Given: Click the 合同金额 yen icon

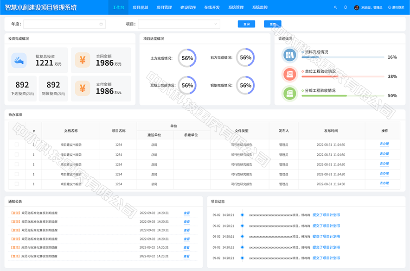Looking at the screenshot, I should [83, 60].
